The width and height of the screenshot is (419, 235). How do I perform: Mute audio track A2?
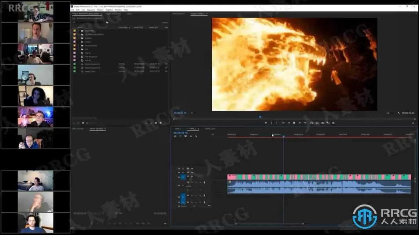192,195
